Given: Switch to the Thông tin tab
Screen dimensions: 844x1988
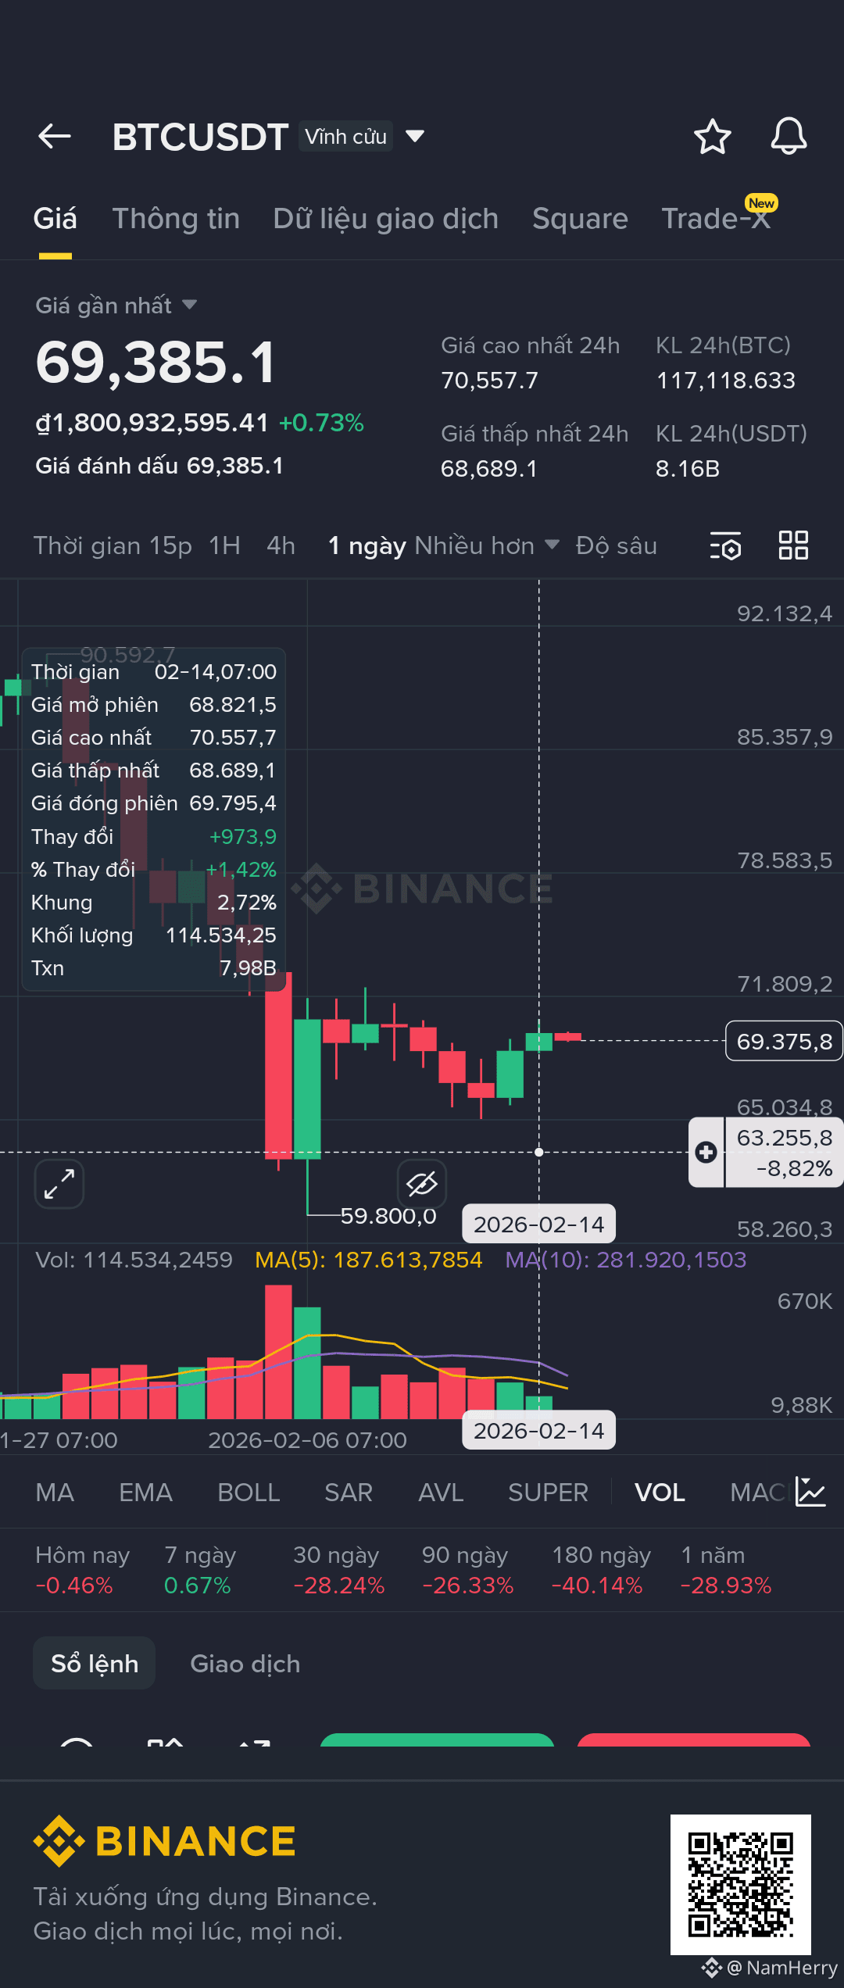Looking at the screenshot, I should click(x=176, y=219).
